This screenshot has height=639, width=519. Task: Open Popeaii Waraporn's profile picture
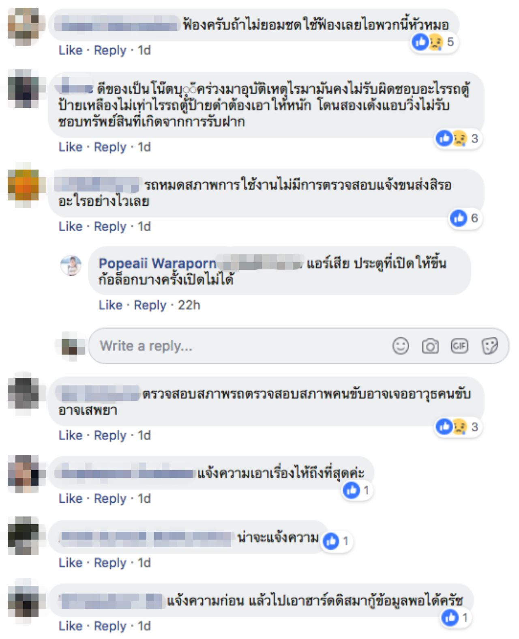click(71, 266)
